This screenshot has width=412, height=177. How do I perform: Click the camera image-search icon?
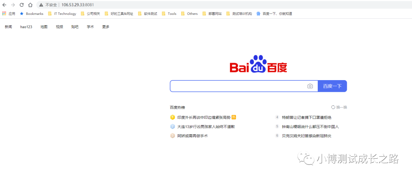point(310,86)
